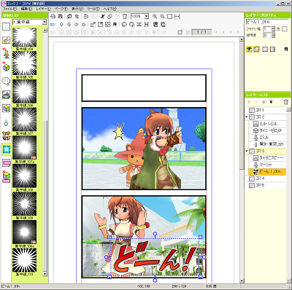Click the layer list trash can icon

pyautogui.click(x=285, y=102)
